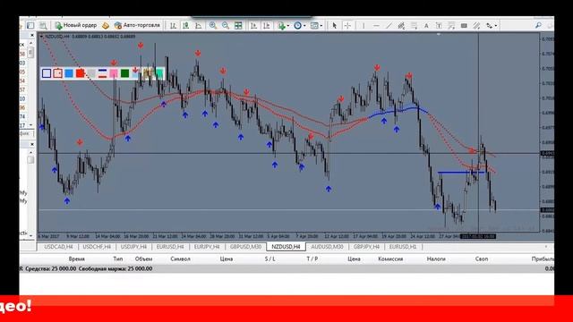573x322 pixels.
Task: Click the search magnifier icon
Action: pyautogui.click(x=538, y=26)
